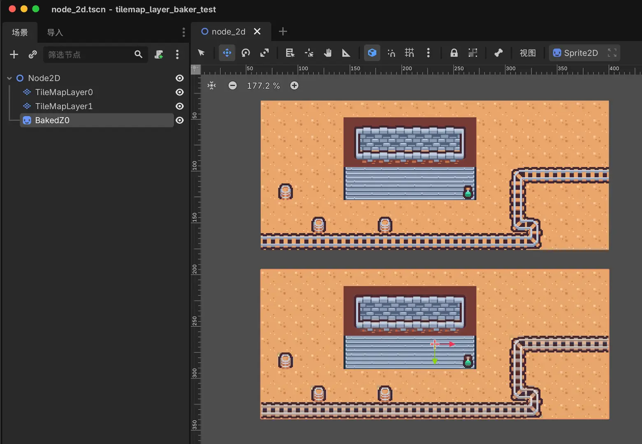Click the ruler origin corner box
Viewport: 642px width, 444px height.
tap(196, 69)
